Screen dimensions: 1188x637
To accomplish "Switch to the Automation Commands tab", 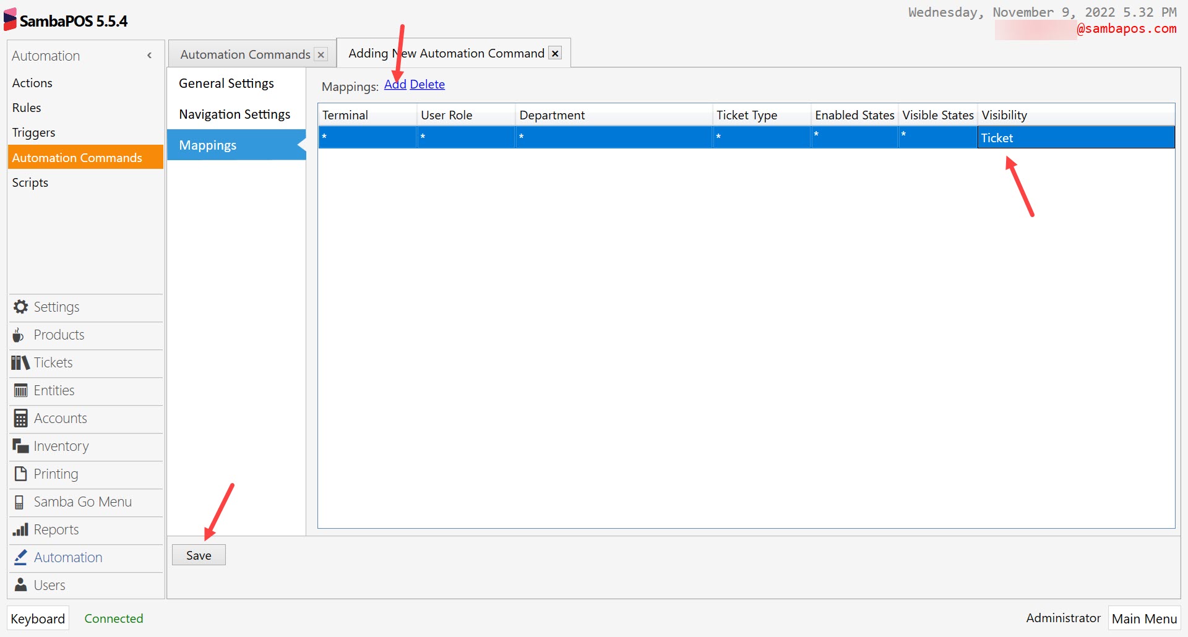I will click(x=244, y=54).
